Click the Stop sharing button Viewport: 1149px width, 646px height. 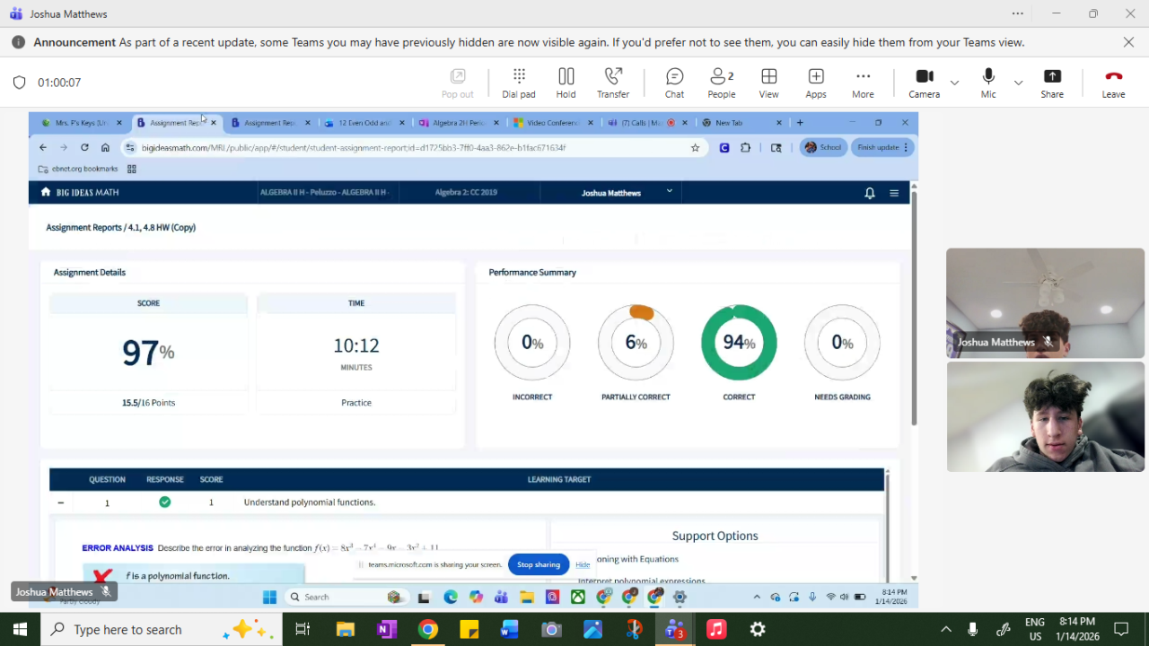tap(539, 564)
